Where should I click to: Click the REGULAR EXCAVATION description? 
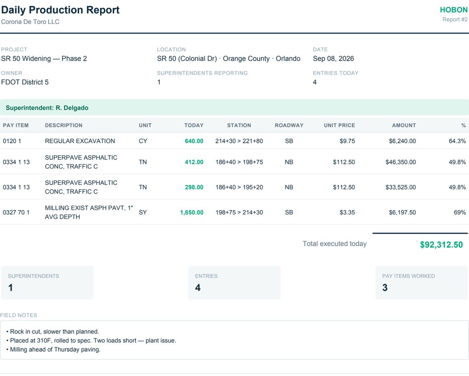point(80,141)
